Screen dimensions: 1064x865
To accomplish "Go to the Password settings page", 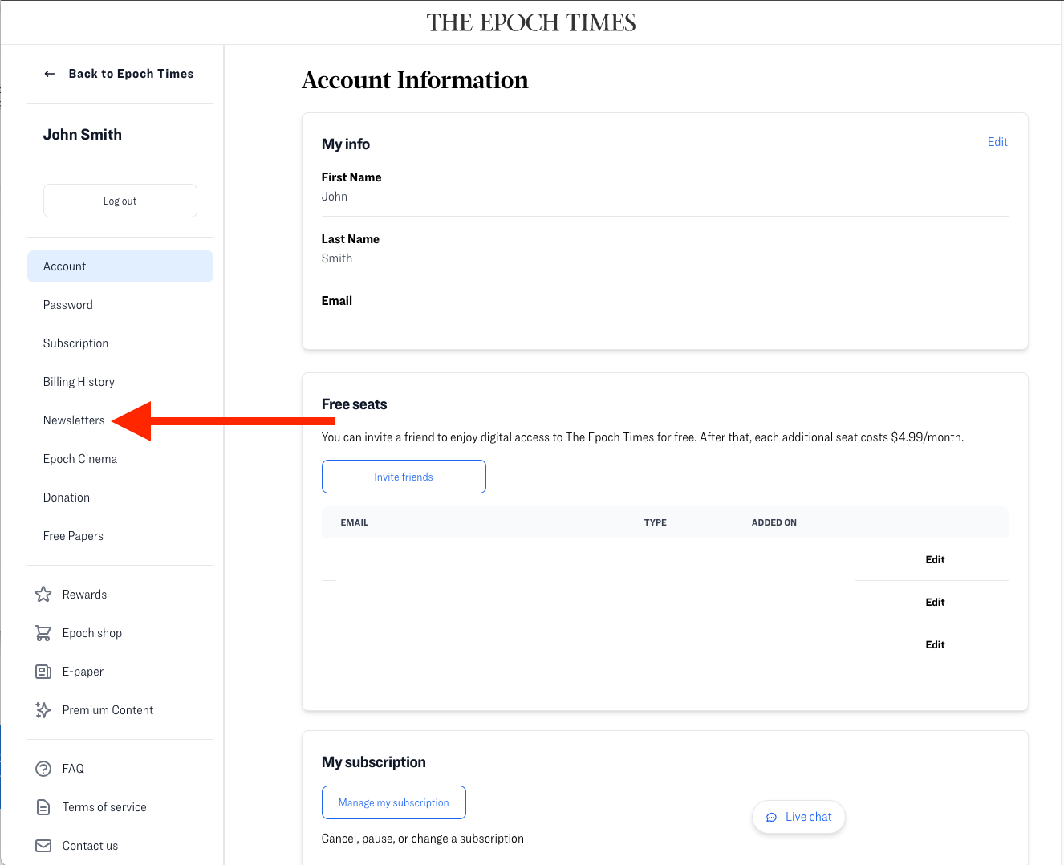I will point(68,305).
